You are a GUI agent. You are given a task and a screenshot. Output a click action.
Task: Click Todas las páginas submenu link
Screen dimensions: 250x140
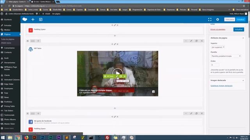[8, 39]
